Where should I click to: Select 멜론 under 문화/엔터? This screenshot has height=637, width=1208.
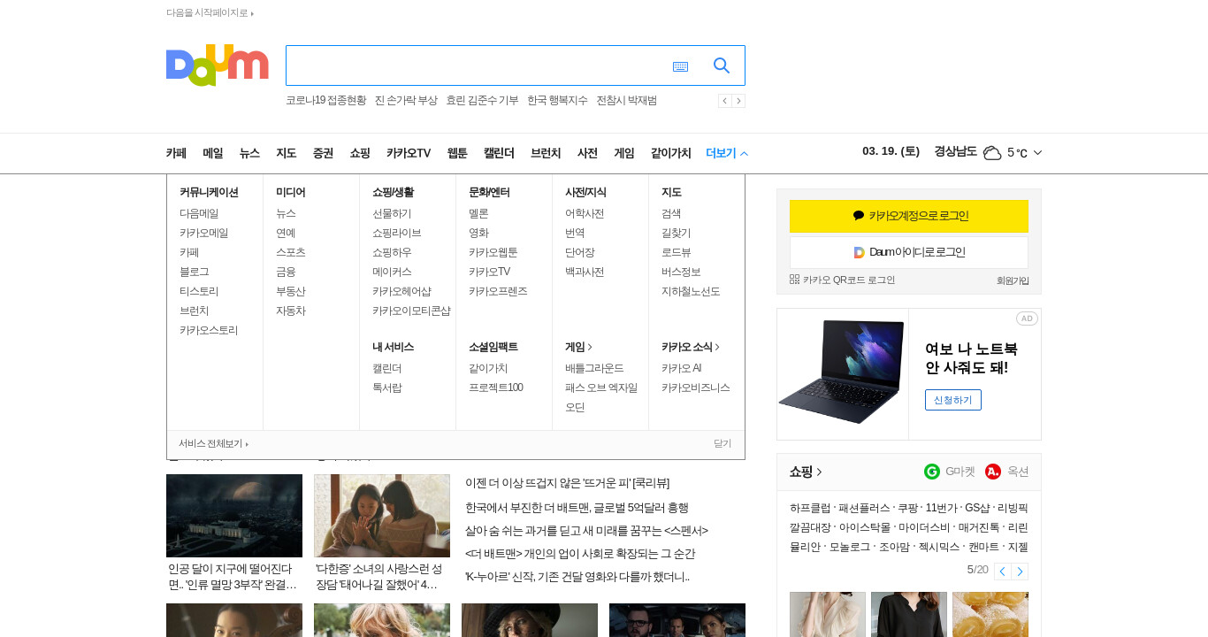[478, 213]
